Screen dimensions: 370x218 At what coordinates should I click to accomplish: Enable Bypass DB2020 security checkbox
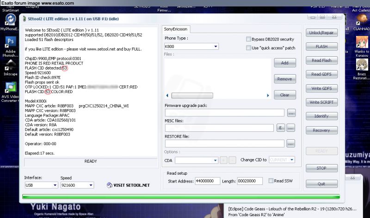tap(248, 39)
